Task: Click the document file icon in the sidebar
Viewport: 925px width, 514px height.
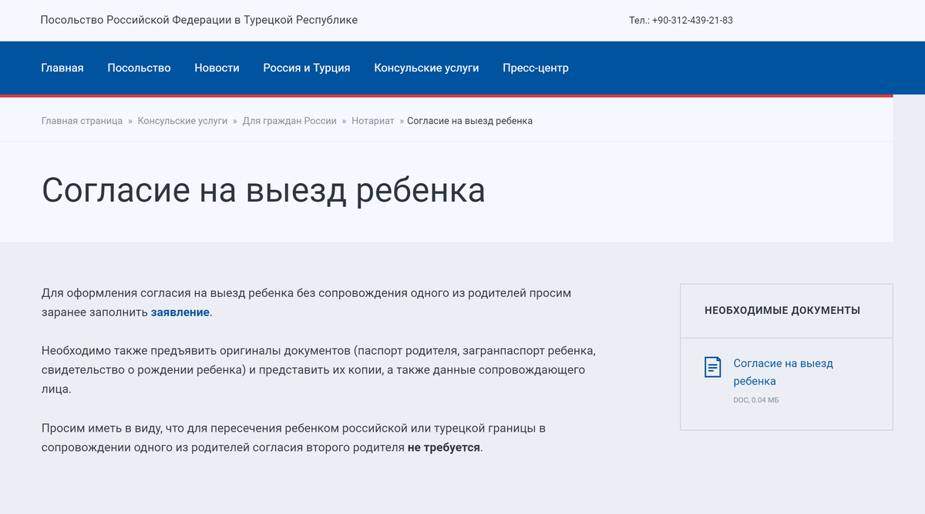Action: click(713, 367)
